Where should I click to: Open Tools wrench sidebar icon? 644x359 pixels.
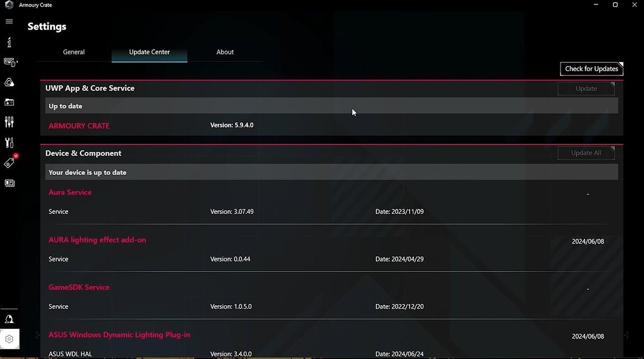click(x=9, y=142)
